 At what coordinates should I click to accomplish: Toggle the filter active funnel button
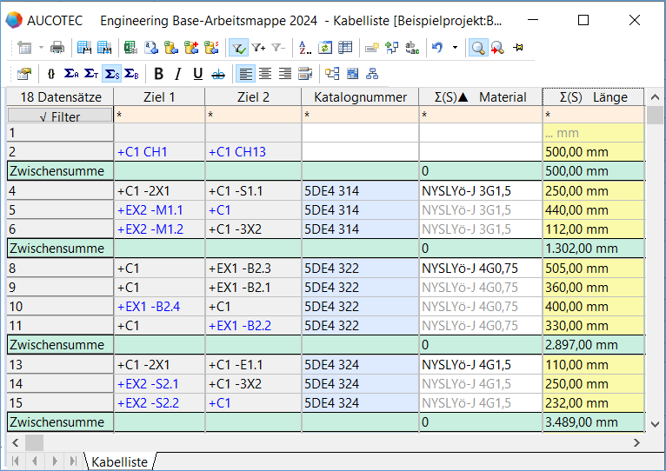239,48
